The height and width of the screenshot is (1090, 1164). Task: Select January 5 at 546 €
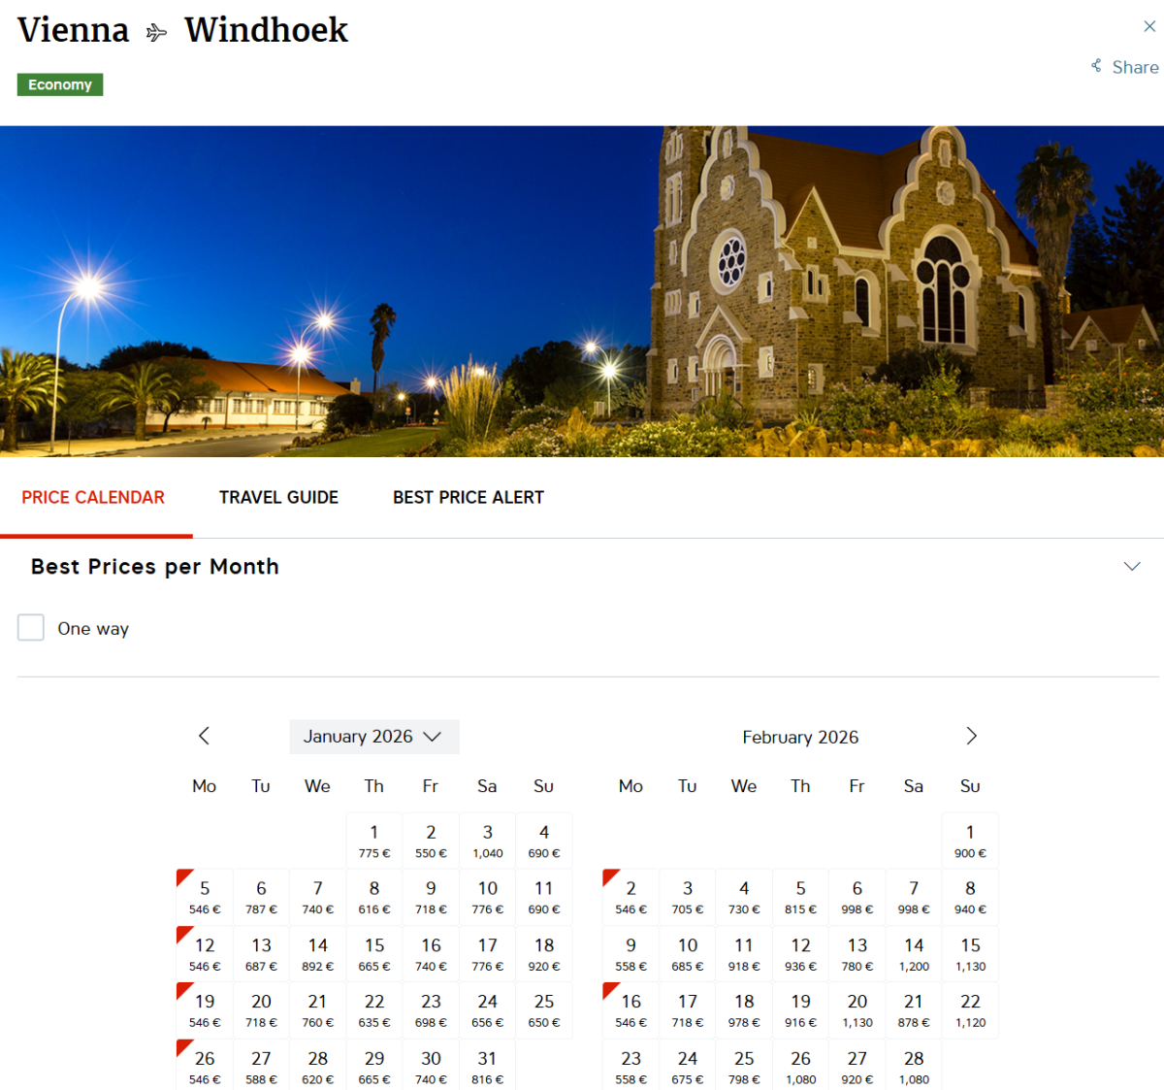tap(205, 897)
